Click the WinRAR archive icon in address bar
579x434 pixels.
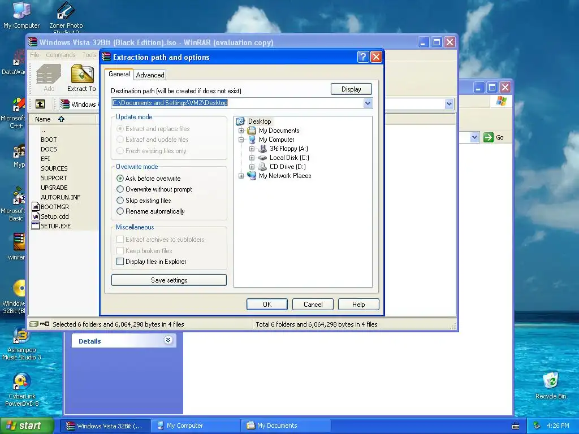[65, 104]
